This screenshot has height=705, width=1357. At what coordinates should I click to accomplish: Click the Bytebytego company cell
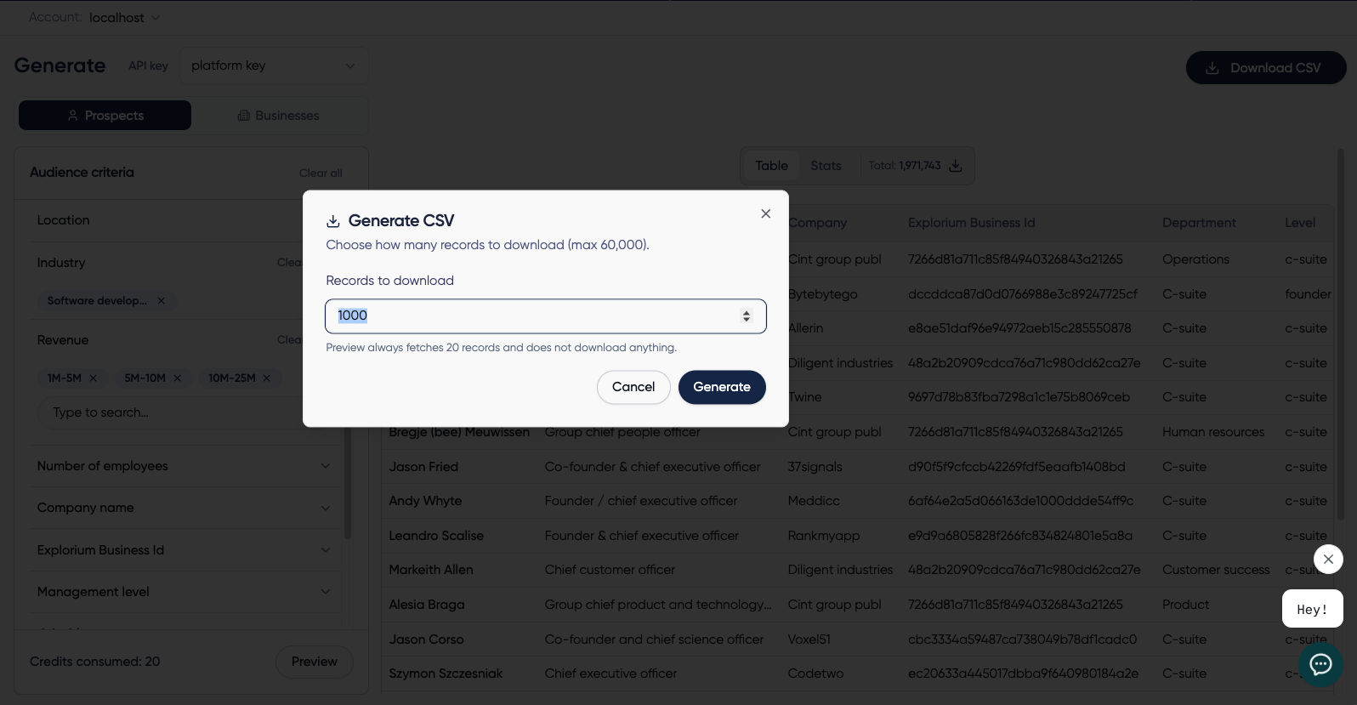click(823, 294)
